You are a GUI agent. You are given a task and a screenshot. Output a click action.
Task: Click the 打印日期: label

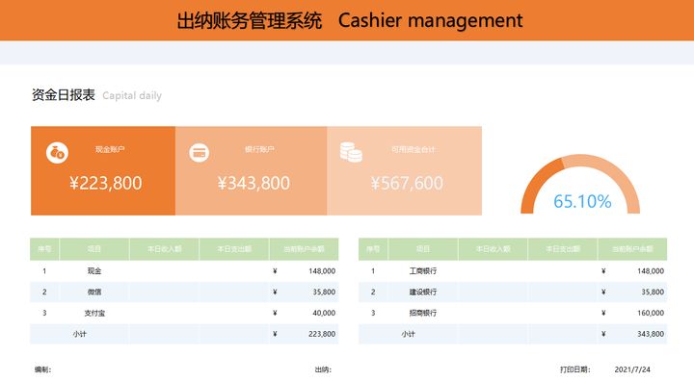tap(574, 369)
